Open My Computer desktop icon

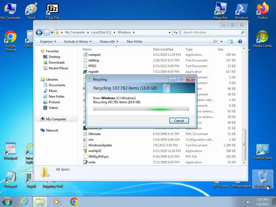11,11
